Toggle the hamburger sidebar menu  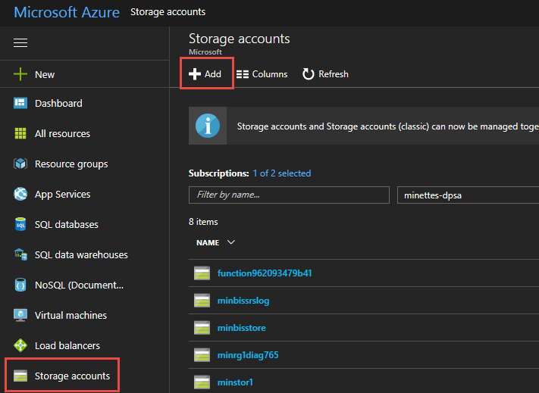pyautogui.click(x=20, y=43)
